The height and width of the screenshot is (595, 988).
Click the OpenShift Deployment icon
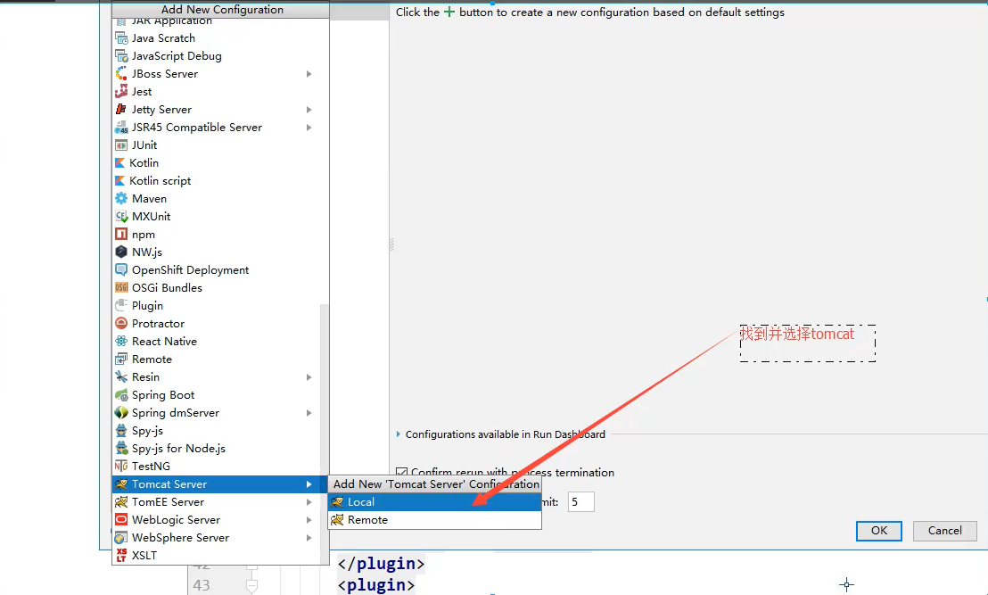coord(121,269)
